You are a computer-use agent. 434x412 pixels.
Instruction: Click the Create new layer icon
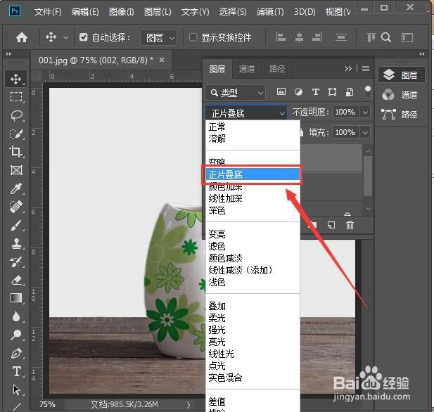tap(331, 225)
